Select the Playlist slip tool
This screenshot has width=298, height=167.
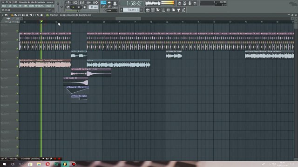(27, 15)
